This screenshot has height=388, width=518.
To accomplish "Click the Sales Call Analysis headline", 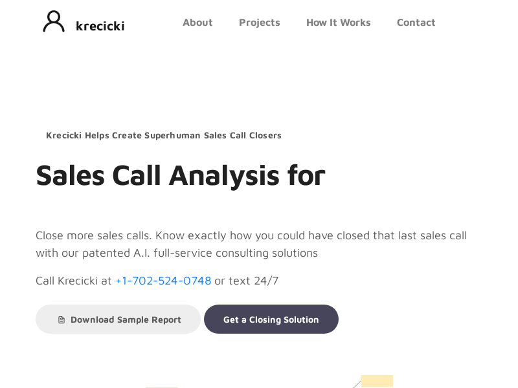I will [181, 175].
